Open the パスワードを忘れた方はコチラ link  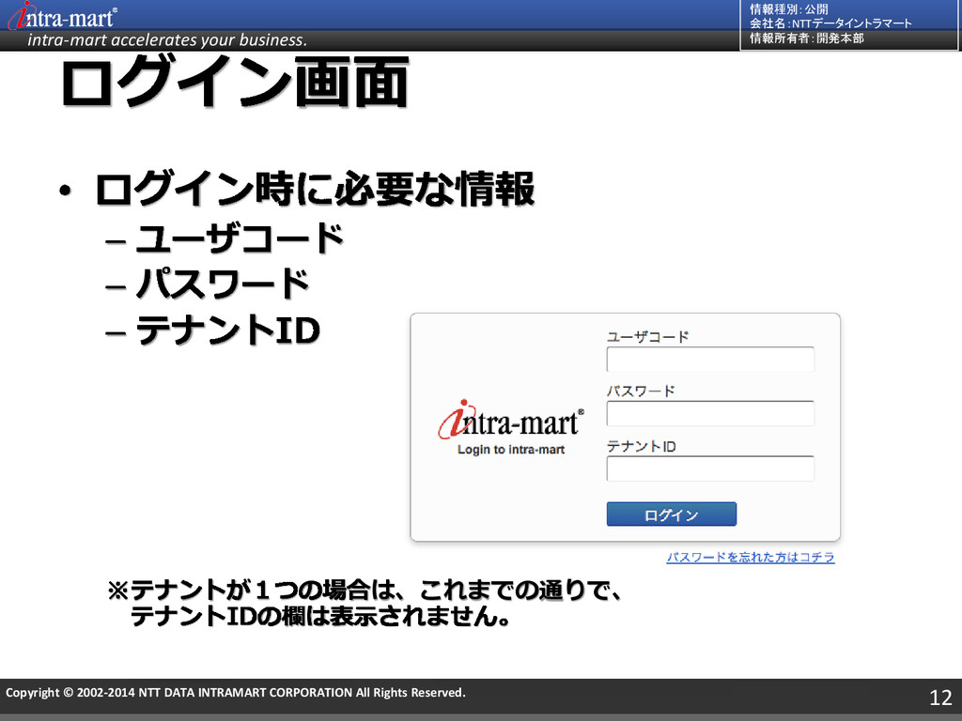point(751,558)
